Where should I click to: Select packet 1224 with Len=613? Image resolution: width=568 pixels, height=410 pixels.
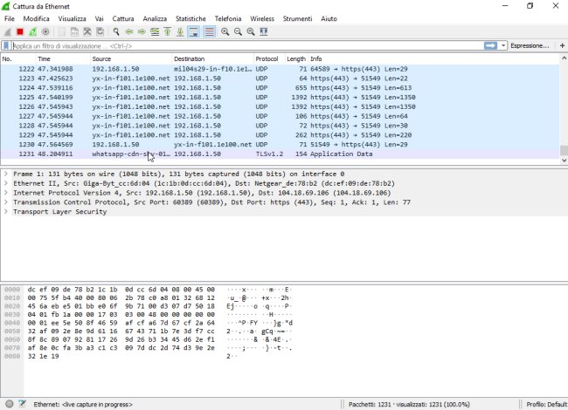click(x=280, y=87)
